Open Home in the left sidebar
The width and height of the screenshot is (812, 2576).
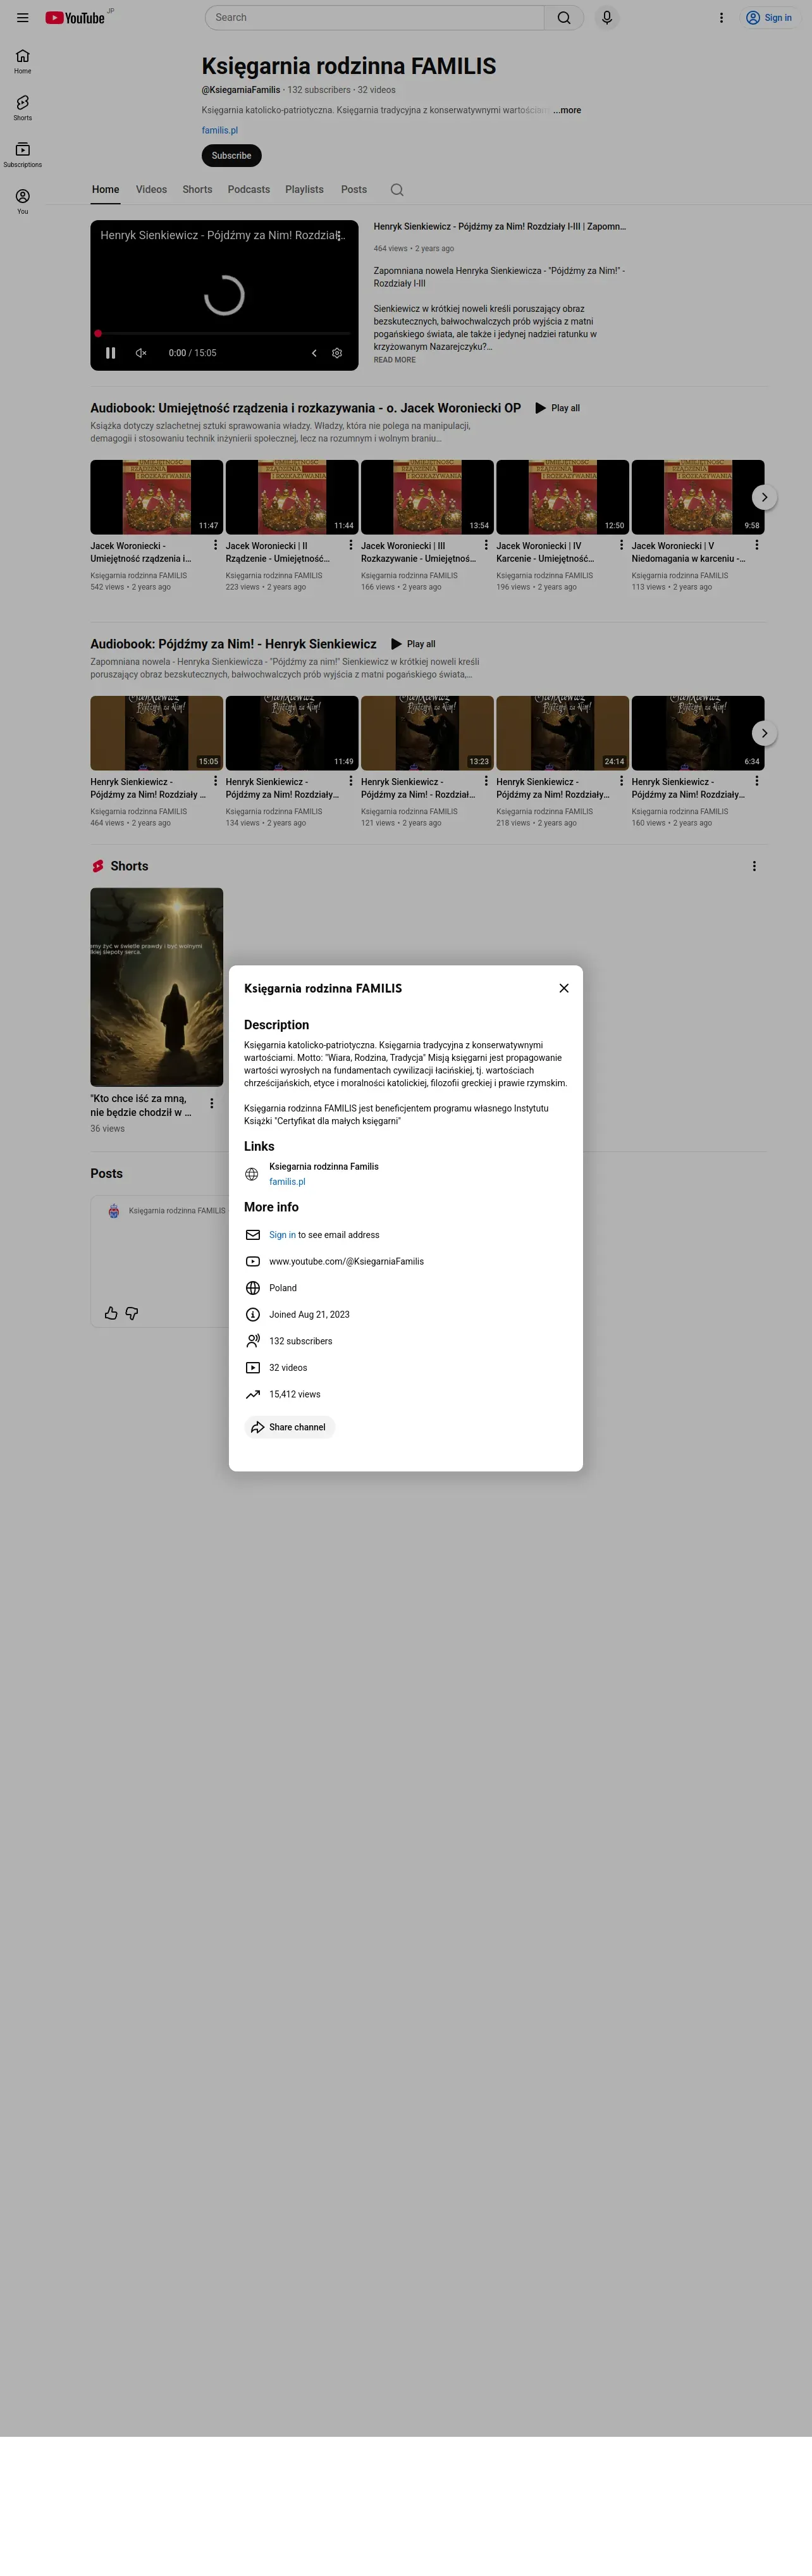[22, 61]
